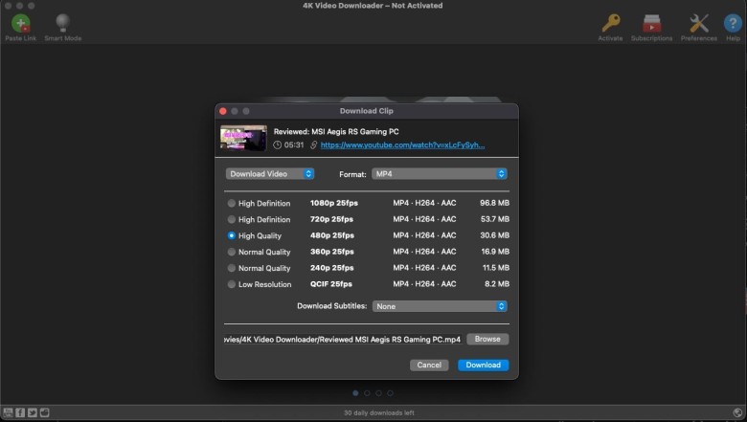Click the 8.2 MB file size
This screenshot has height=422, width=747.
tap(497, 284)
